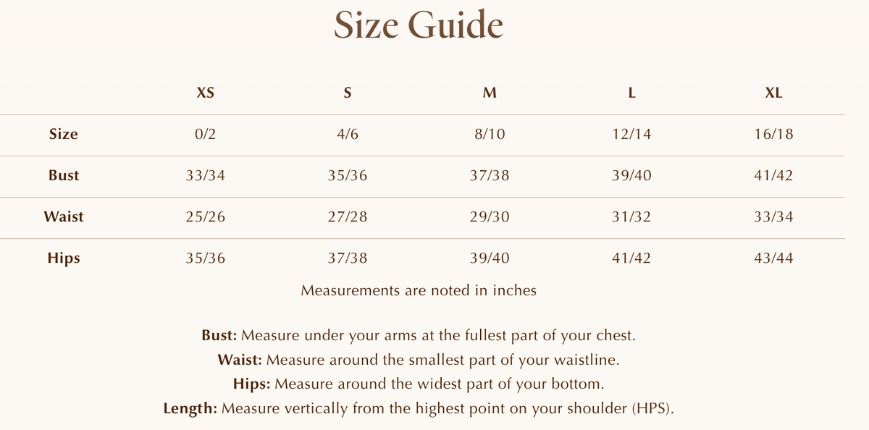This screenshot has width=869, height=430.
Task: Click the 31/32 waist value
Action: pos(631,217)
